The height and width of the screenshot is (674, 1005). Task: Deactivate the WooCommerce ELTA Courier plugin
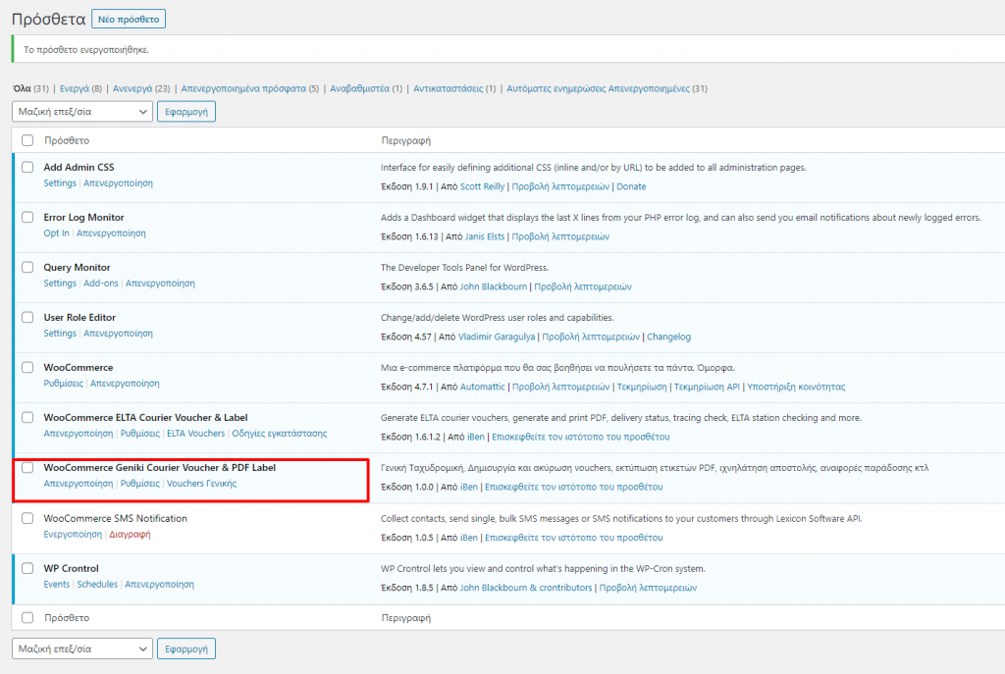point(79,433)
